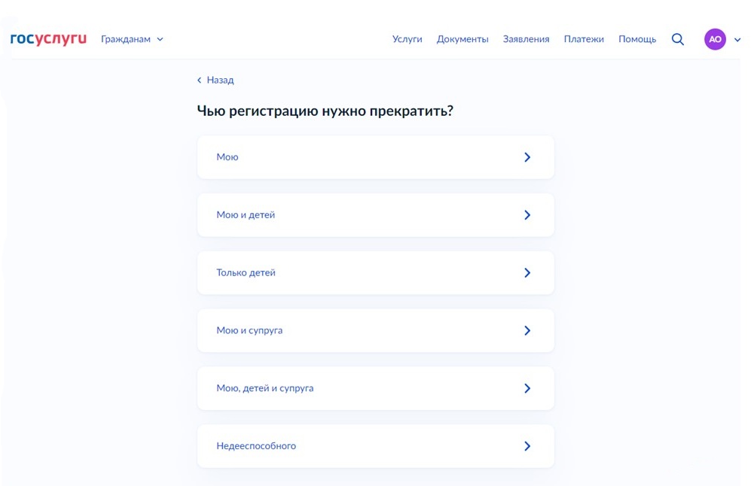Pick the Только детей option
The height and width of the screenshot is (486, 754).
point(376,273)
